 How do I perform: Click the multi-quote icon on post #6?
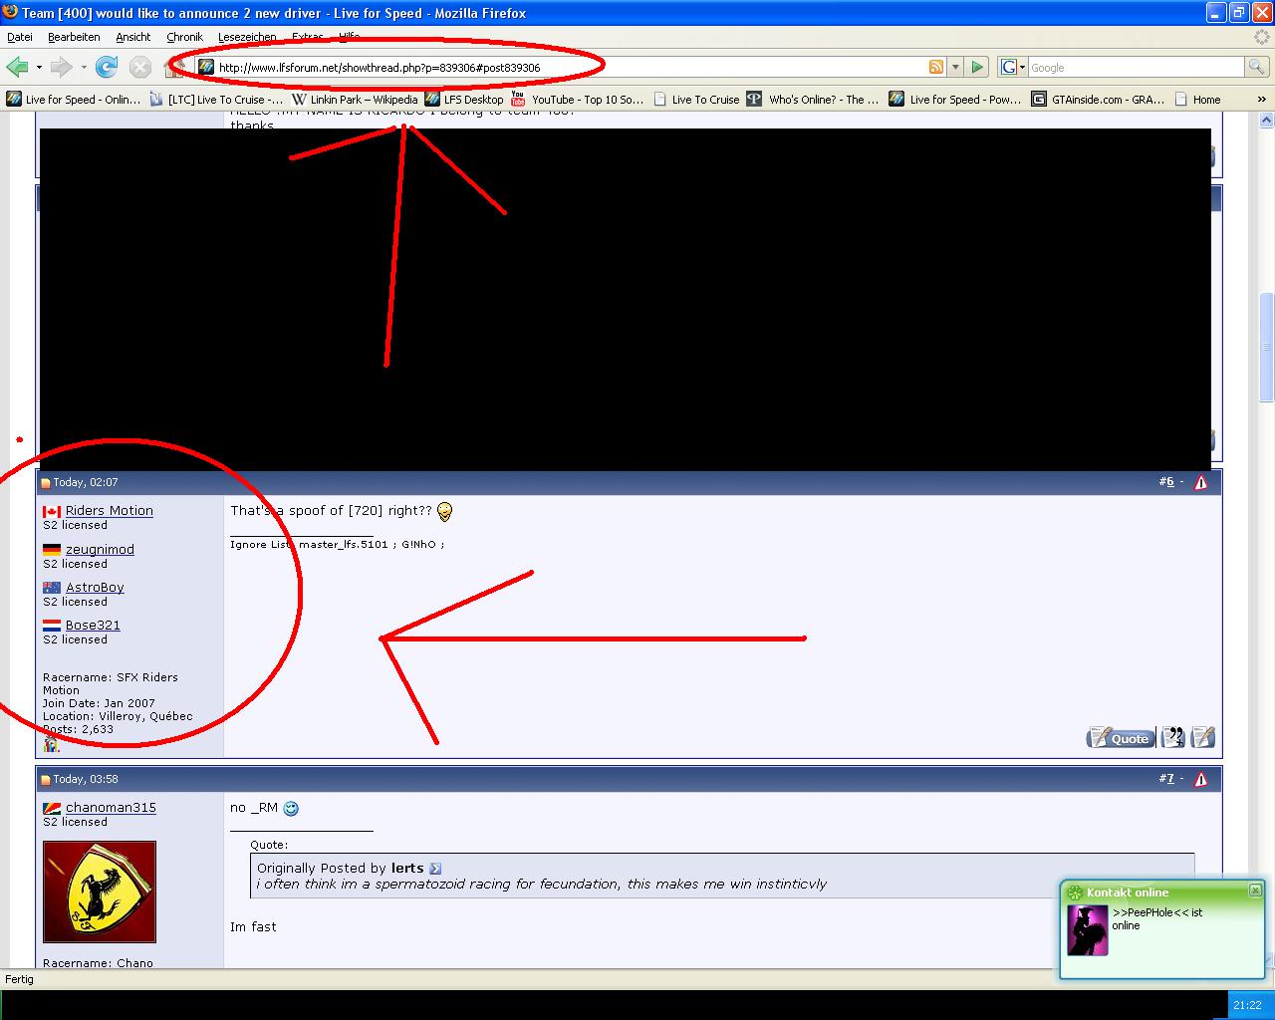point(1173,737)
